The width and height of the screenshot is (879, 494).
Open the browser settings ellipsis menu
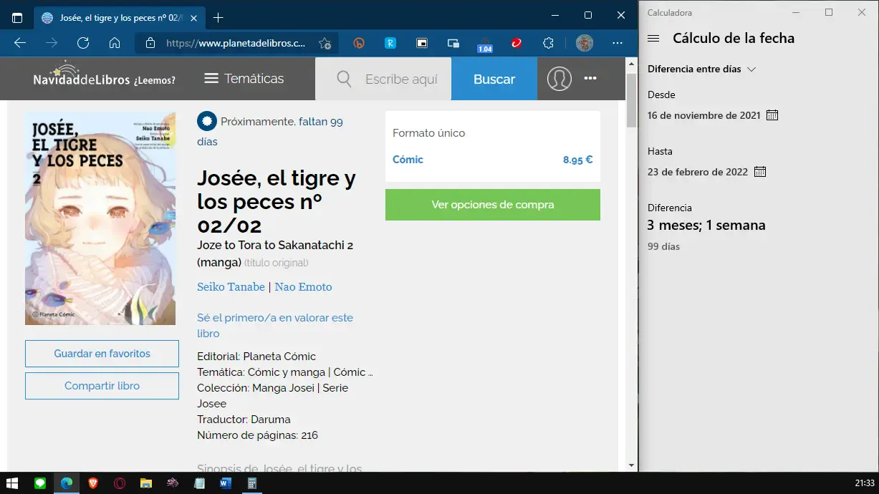click(x=616, y=43)
